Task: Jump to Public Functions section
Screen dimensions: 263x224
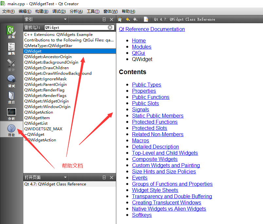Action: coord(151,97)
